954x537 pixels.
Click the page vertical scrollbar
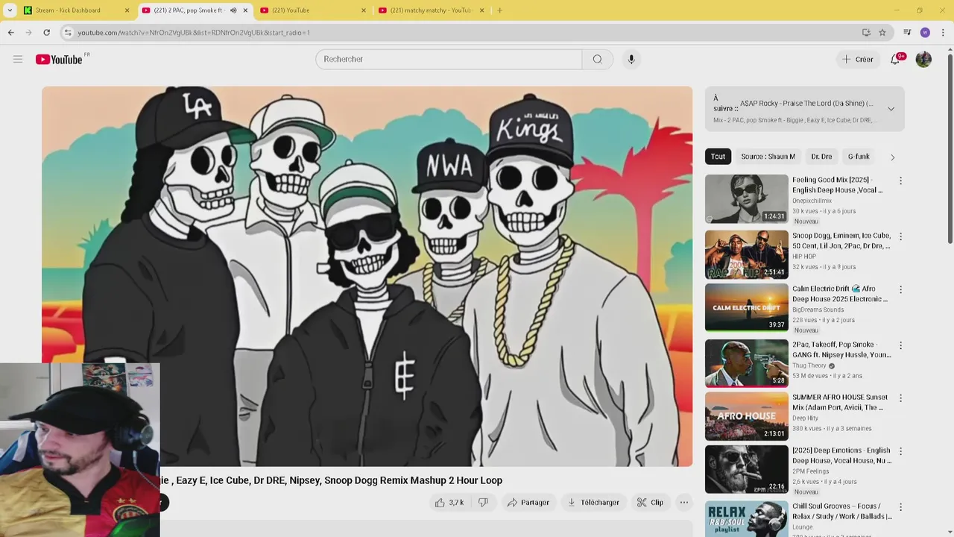coord(950,149)
